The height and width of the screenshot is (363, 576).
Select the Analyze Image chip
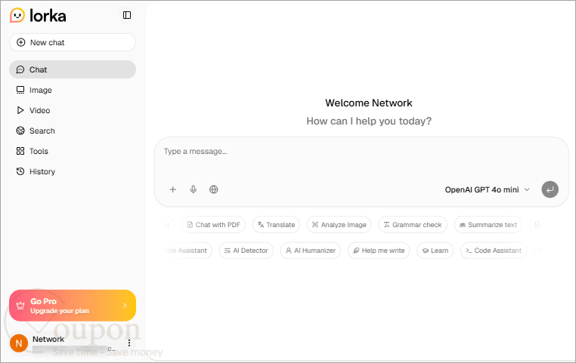click(339, 225)
